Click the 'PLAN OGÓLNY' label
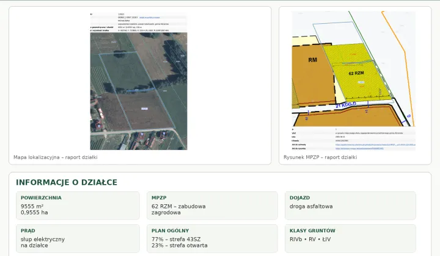The height and width of the screenshot is (256, 440). point(170,231)
